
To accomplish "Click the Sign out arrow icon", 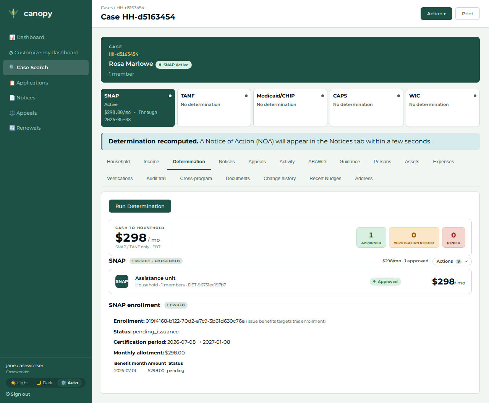I will pos(8,394).
